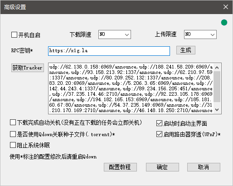Image resolution: width=233 pixels, height=186 pixels.
Task: Uncheck 启动时启动主界面 option
Action: pyautogui.click(x=159, y=123)
